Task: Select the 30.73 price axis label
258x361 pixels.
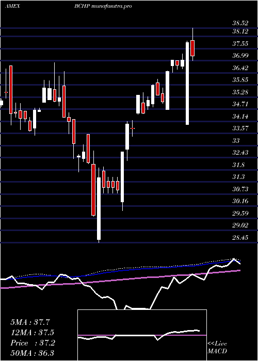Action: pyautogui.click(x=240, y=189)
